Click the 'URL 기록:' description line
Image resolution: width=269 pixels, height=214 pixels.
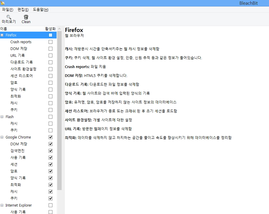(x=98, y=129)
